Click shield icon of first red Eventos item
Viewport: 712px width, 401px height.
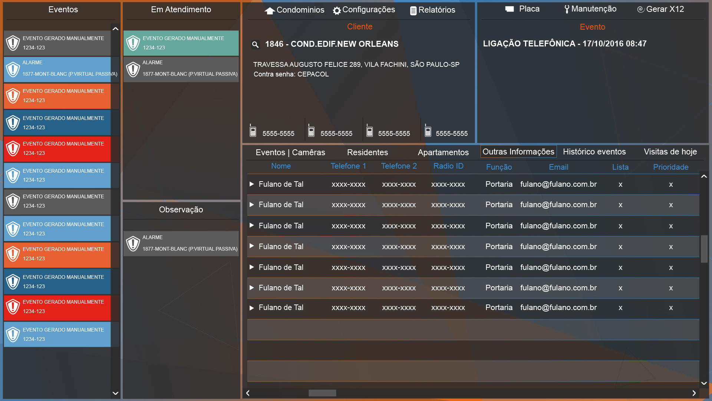(x=13, y=149)
